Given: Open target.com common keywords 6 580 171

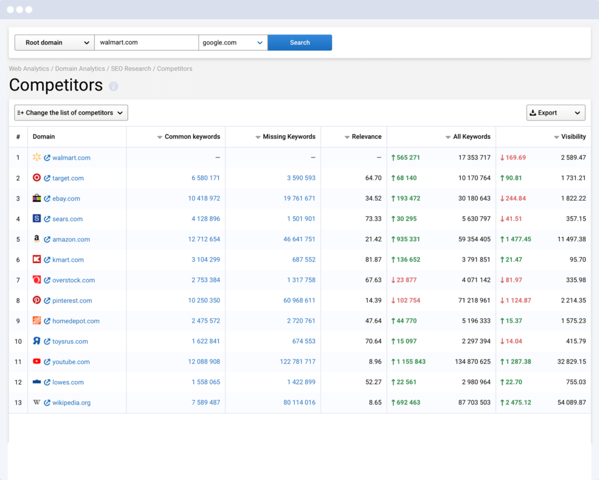Looking at the screenshot, I should 206,178.
